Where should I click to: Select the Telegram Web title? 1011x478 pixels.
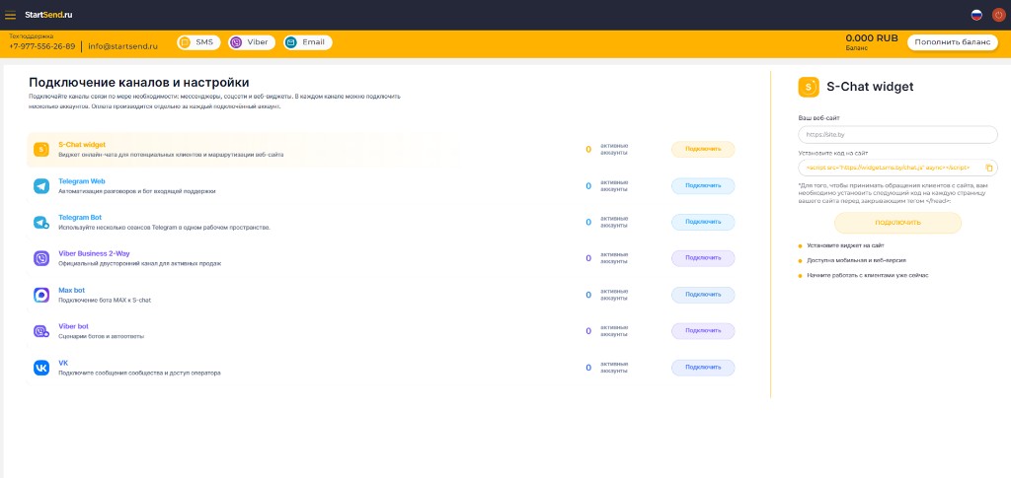coord(81,181)
